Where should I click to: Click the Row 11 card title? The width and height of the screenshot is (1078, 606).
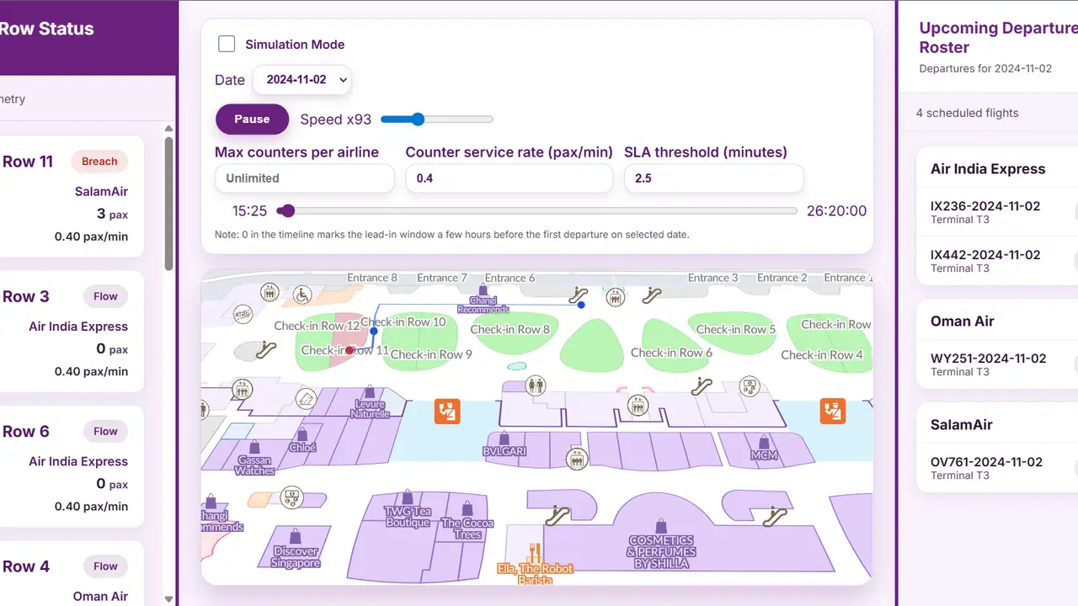(28, 162)
